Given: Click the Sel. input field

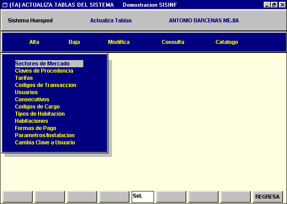Looking at the screenshot, I should [x=142, y=196].
